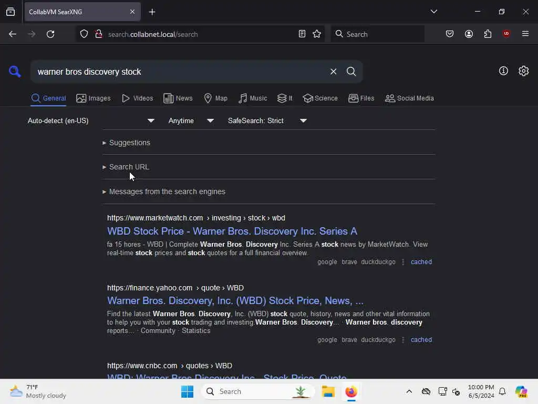Image resolution: width=538 pixels, height=404 pixels.
Task: Open the Firefox account icon
Action: (x=469, y=34)
